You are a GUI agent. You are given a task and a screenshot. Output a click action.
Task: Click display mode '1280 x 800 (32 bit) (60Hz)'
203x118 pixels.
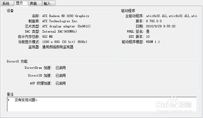coord(65,42)
